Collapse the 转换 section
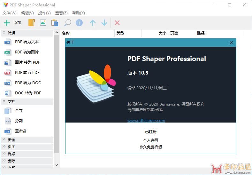The height and width of the screenshot is (175, 252). [27, 33]
